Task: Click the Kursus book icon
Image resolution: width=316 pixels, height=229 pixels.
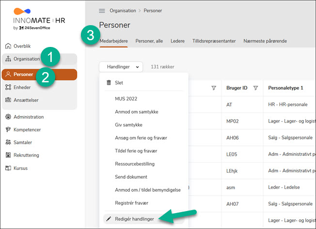Action: click(x=8, y=168)
